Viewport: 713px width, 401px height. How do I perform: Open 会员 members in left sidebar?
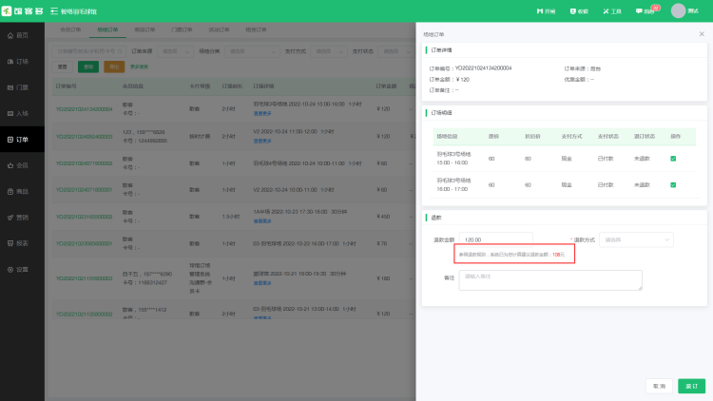[x=21, y=165]
